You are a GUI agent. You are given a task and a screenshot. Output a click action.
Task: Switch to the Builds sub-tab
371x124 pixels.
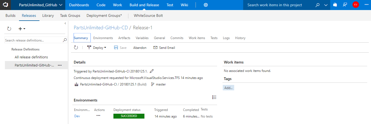click(x=11, y=15)
